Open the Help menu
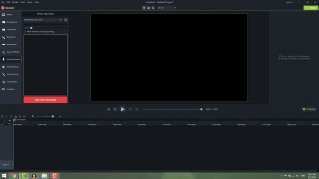Viewport: 319px width, 179px height. point(36,2)
